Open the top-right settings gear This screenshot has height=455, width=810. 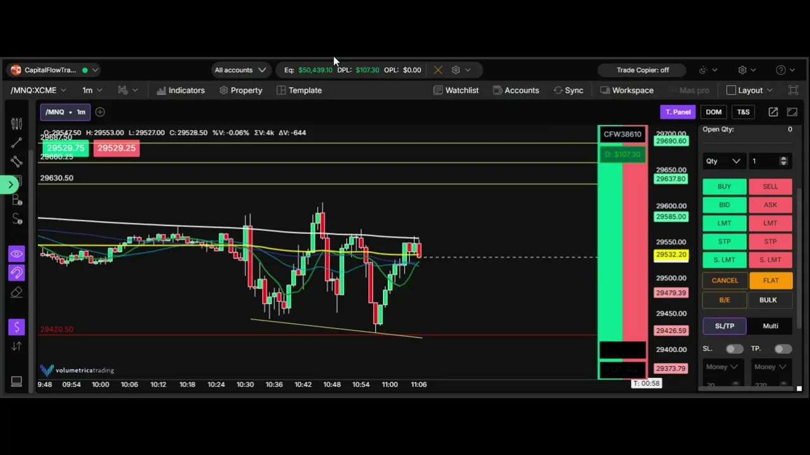pyautogui.click(x=747, y=70)
